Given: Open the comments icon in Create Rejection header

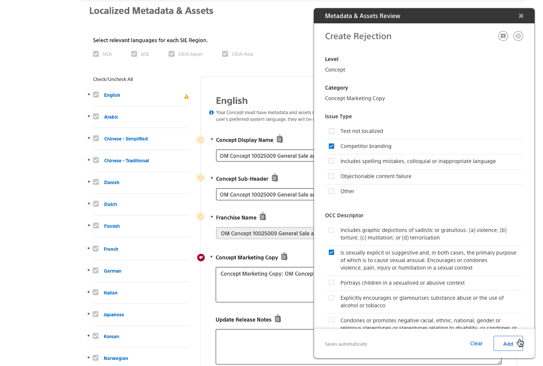Looking at the screenshot, I should 503,36.
